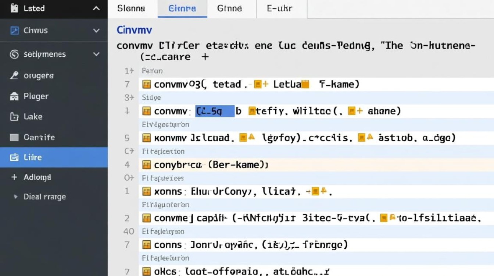Image resolution: width=494 pixels, height=276 pixels.
Task: Open the Plager sidebar icon
Action: click(x=14, y=96)
